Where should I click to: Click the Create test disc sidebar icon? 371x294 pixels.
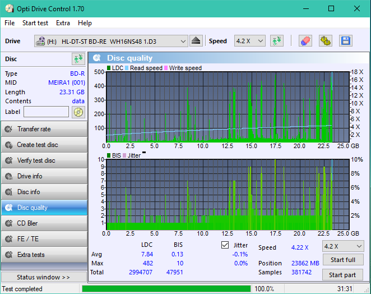tap(9, 145)
